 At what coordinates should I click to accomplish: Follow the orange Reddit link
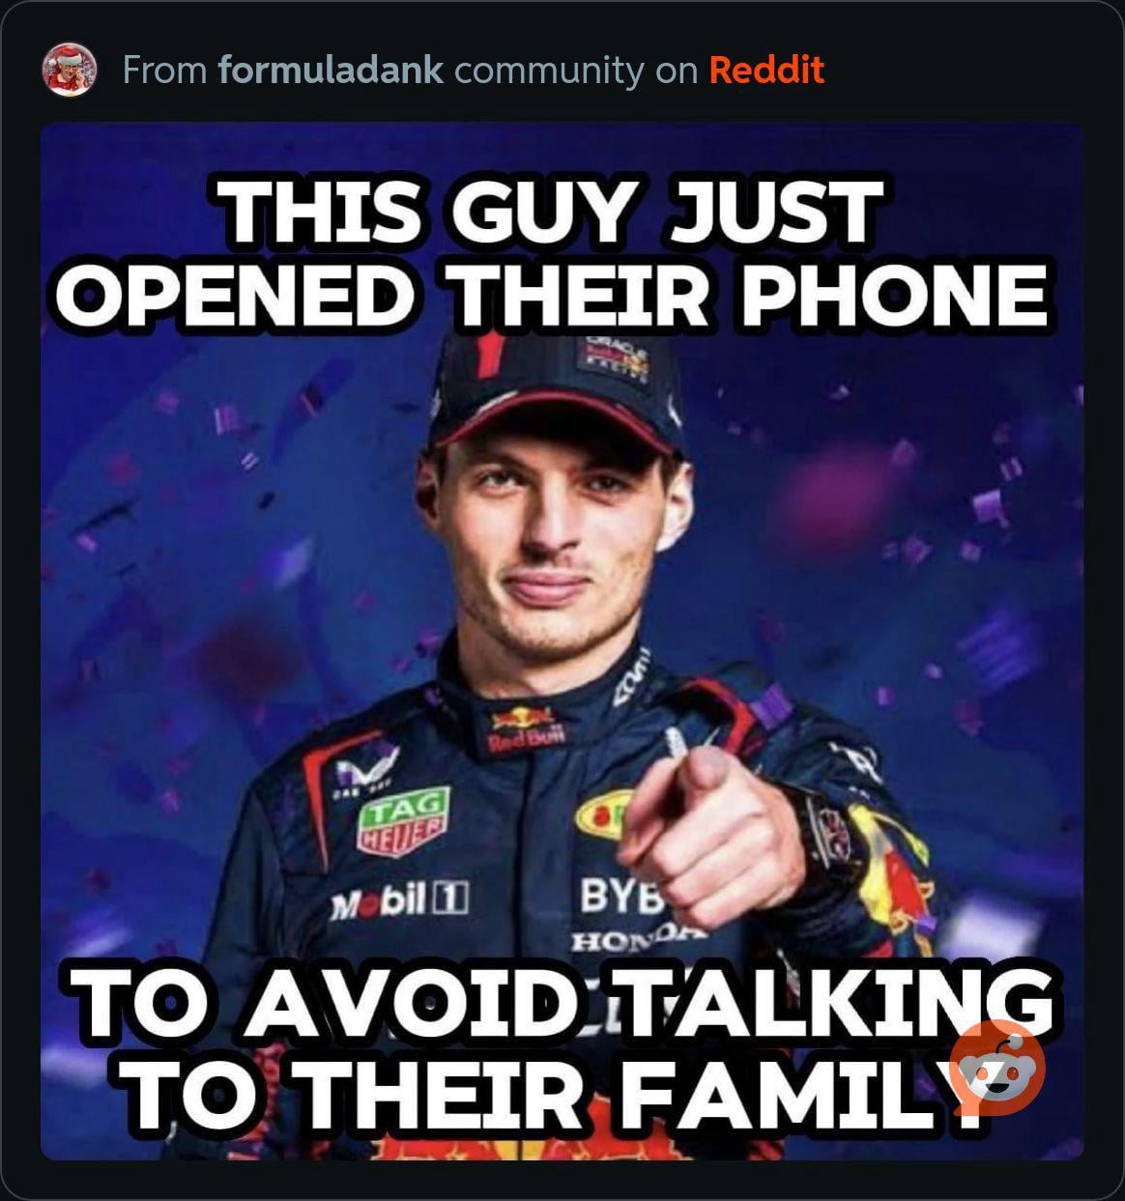point(766,71)
